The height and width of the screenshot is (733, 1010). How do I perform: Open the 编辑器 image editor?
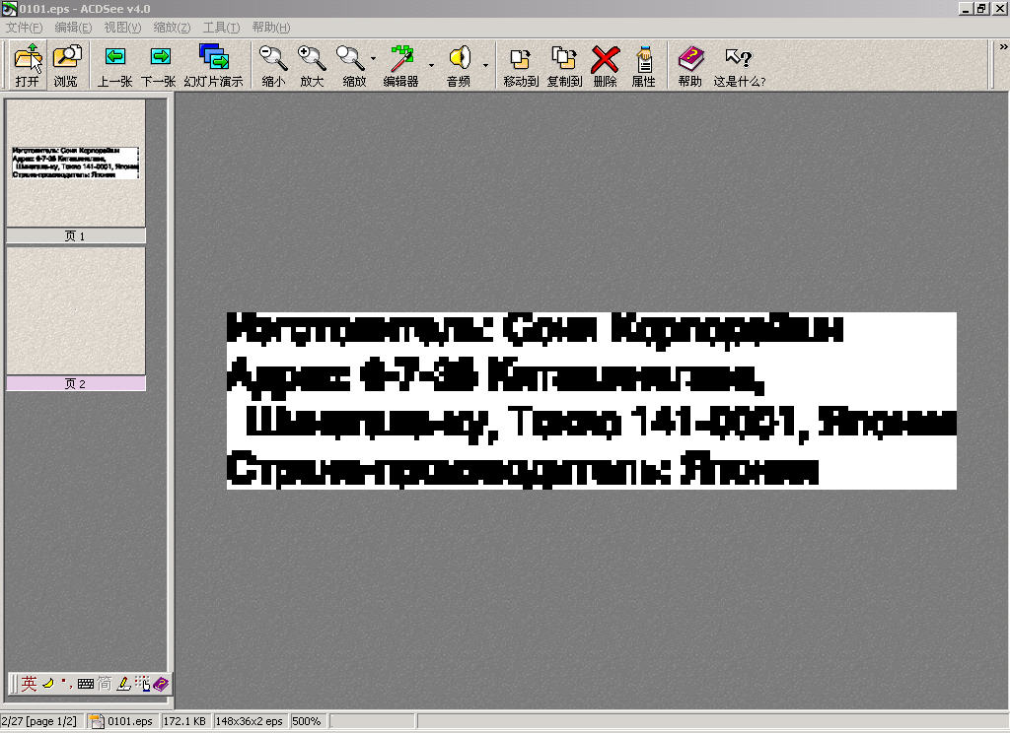(401, 65)
